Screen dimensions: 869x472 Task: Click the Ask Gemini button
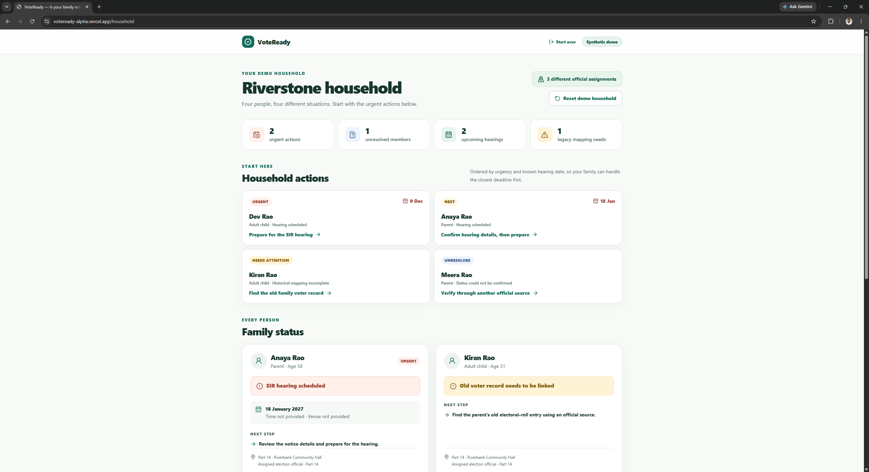(798, 7)
